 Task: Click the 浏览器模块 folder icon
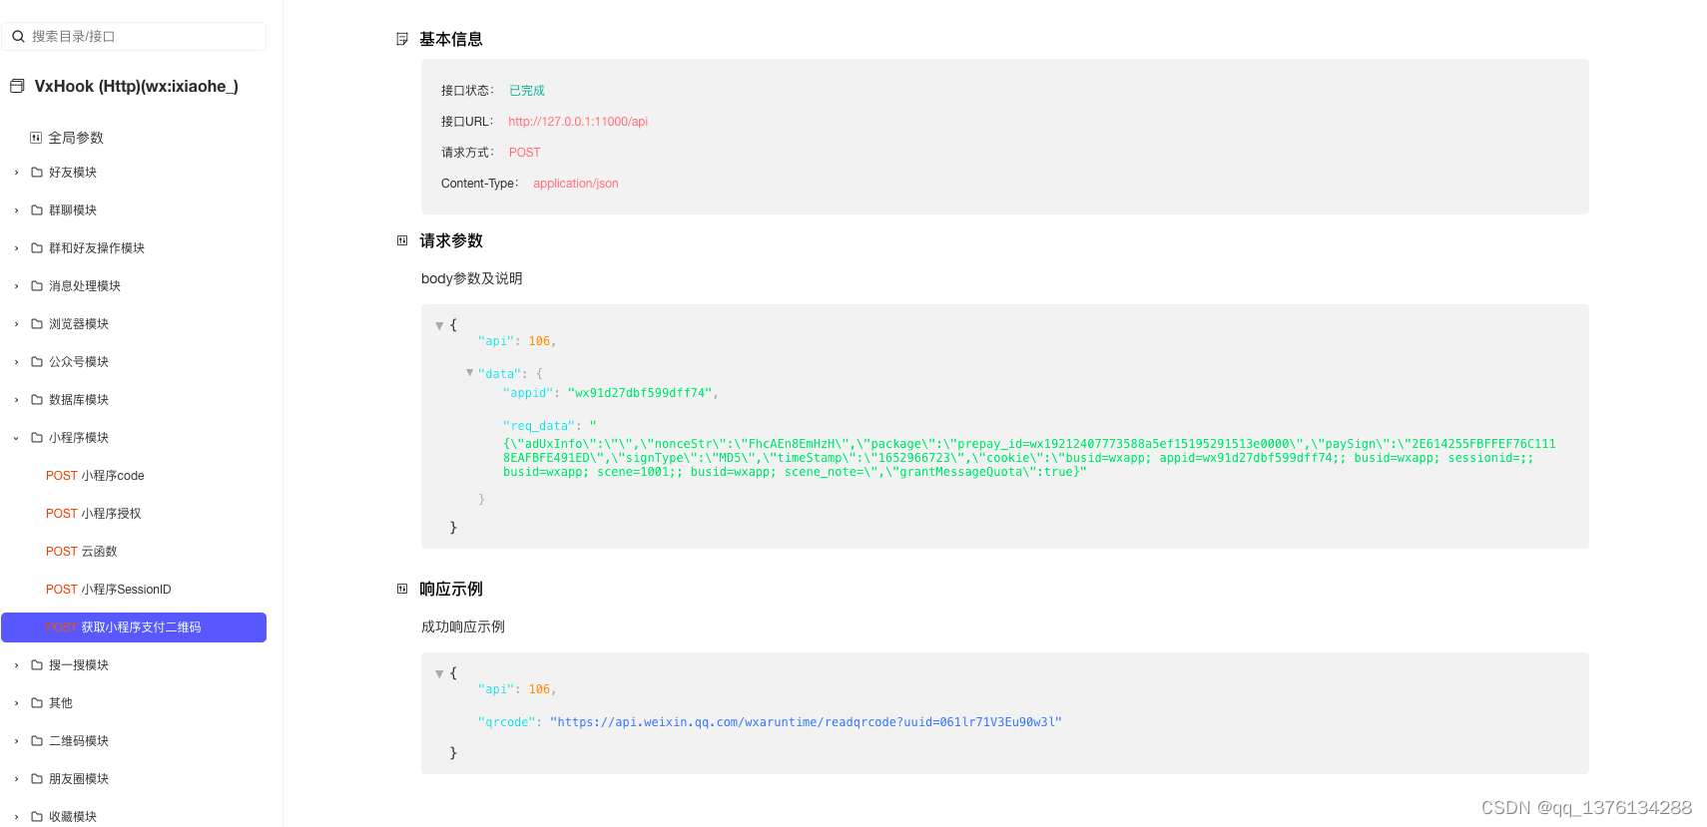coord(37,324)
